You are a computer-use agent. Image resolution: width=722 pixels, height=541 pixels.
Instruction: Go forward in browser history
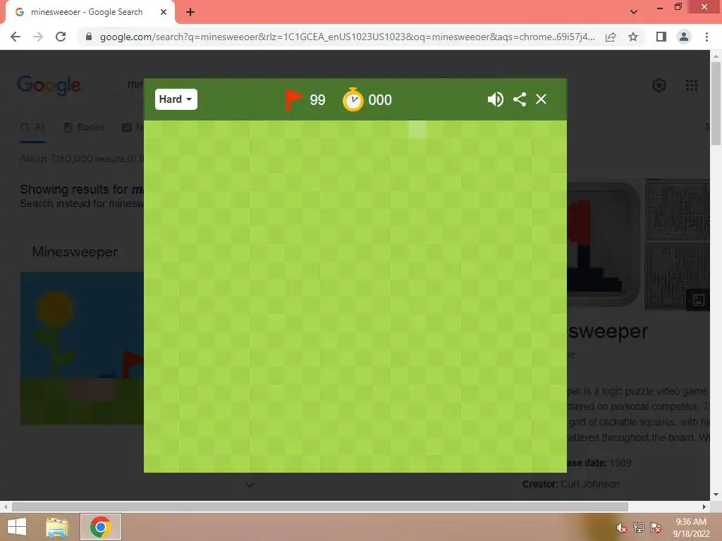coord(38,37)
